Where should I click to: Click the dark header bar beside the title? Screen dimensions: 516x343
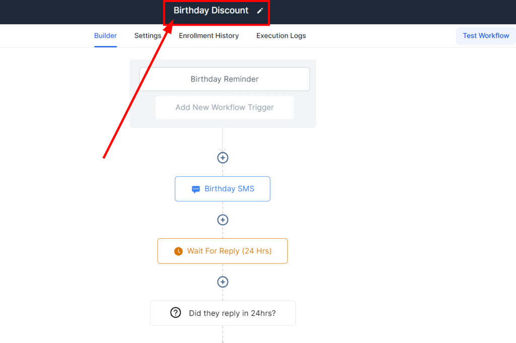coord(378,12)
